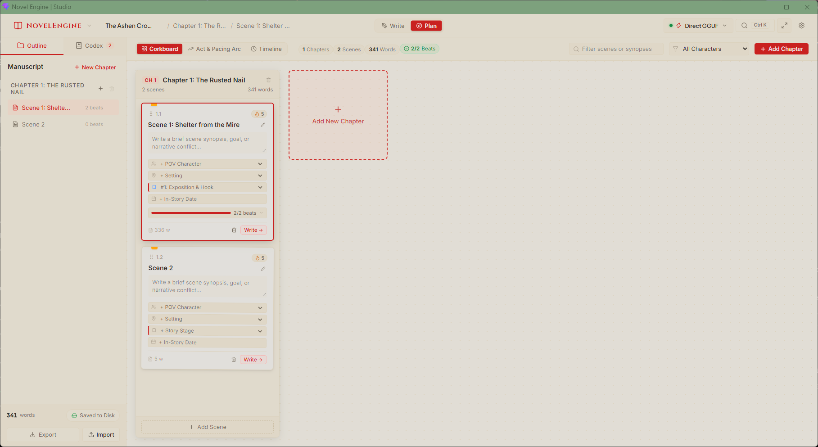This screenshot has width=818, height=447.
Task: Click the Scene 1 beats progress bar
Action: coord(191,213)
